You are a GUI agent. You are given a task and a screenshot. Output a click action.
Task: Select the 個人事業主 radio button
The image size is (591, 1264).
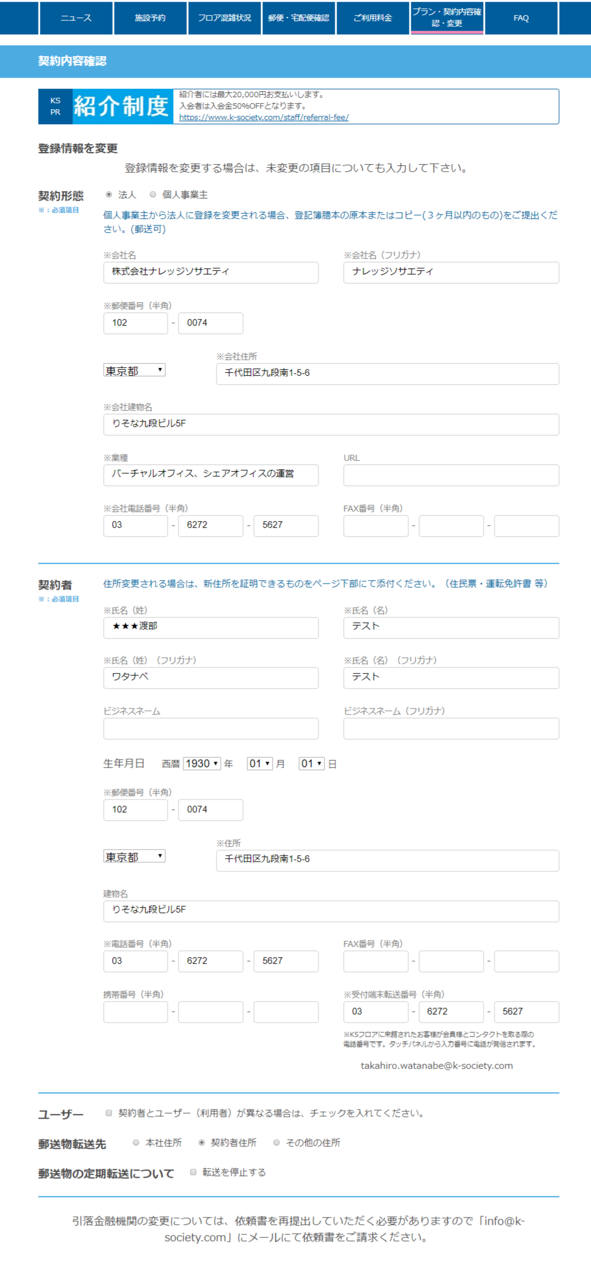[x=153, y=195]
